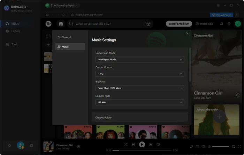
Task: Open the first radio card thumbnail
Action: [x=78, y=132]
